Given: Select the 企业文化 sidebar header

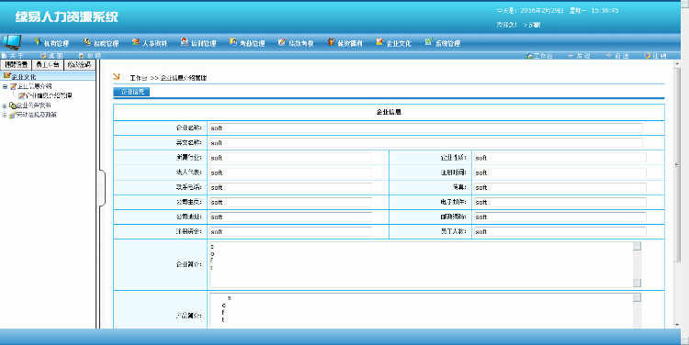Looking at the screenshot, I should tap(48, 76).
